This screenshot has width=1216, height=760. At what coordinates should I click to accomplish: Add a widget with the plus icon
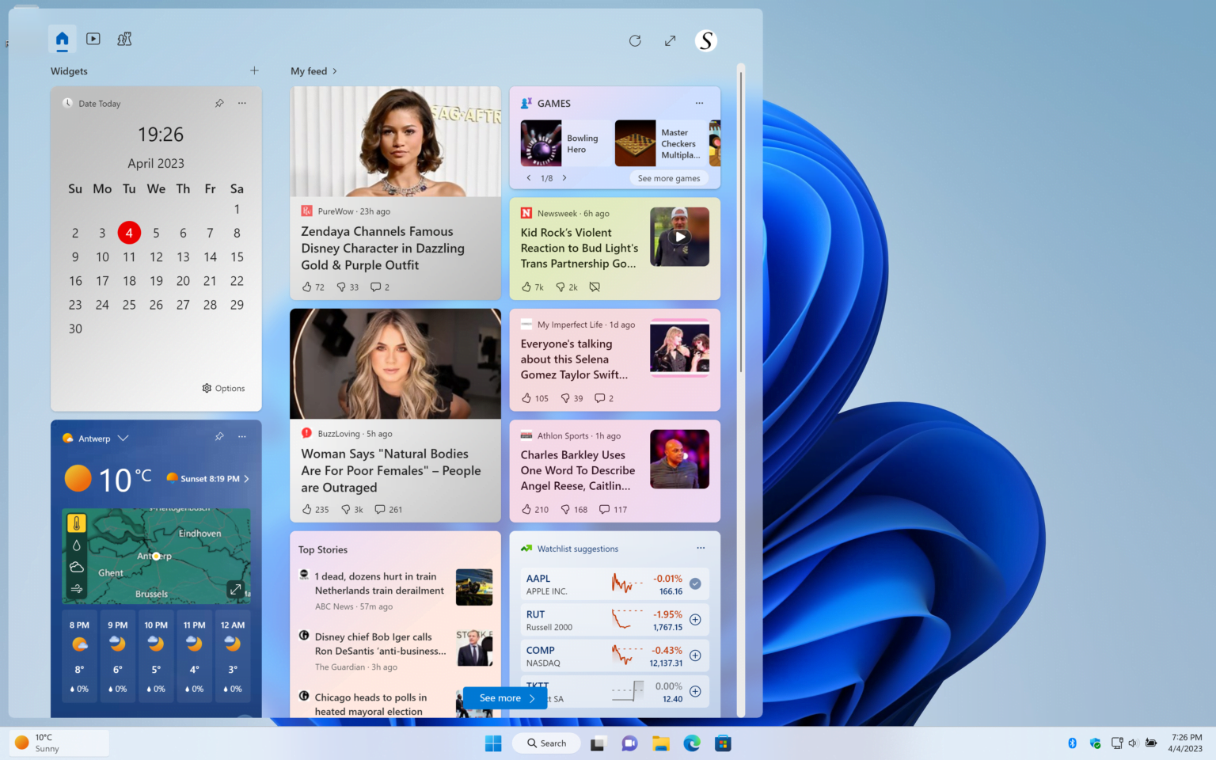pyautogui.click(x=254, y=70)
